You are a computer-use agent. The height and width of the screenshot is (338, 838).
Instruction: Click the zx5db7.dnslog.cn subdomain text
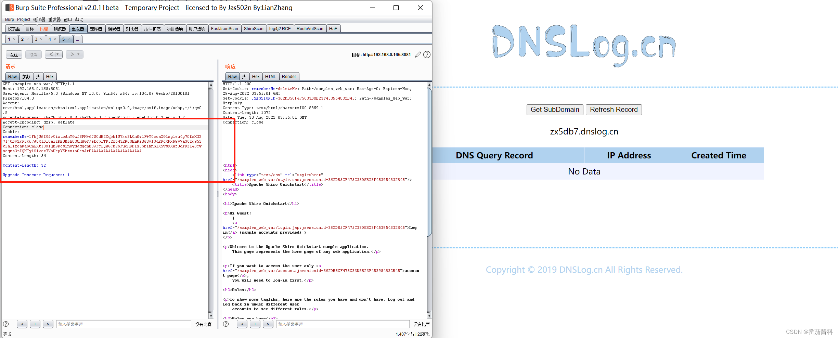click(584, 132)
